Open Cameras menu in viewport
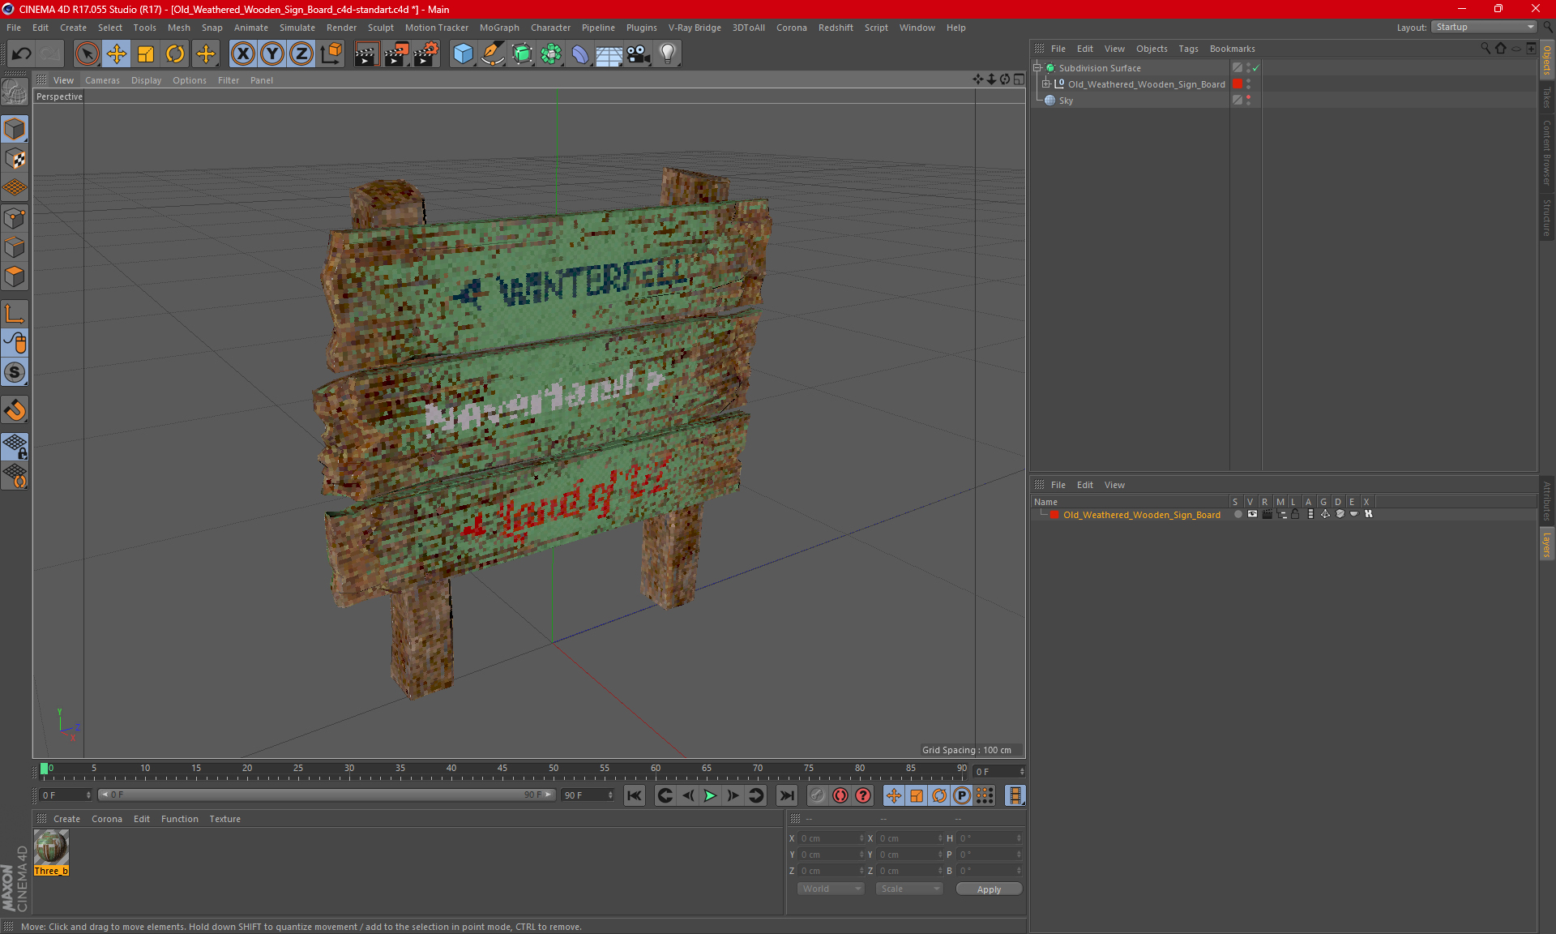The width and height of the screenshot is (1556, 934). pyautogui.click(x=102, y=80)
